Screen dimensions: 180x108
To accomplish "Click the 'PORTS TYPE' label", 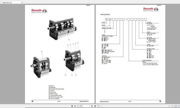I will tap(151, 49).
